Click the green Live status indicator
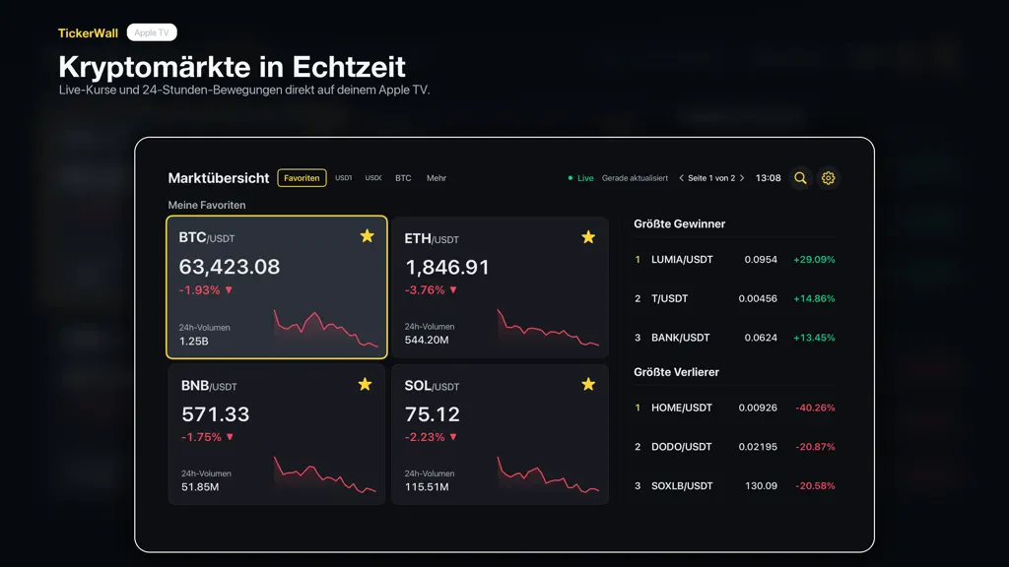This screenshot has height=567, width=1009. (x=580, y=178)
